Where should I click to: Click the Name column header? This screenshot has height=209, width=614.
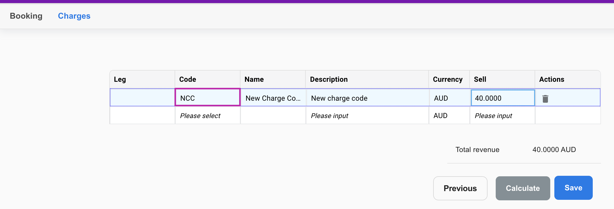click(x=273, y=79)
